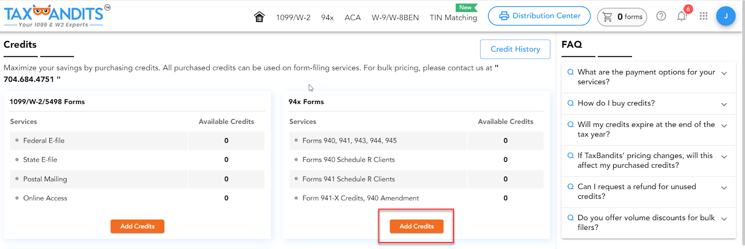Open the W-9/W-8BEN menu
This screenshot has height=249, width=745.
395,18
